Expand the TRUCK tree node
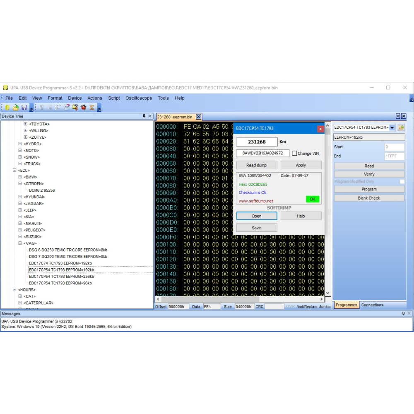This screenshot has height=414, width=414. pyautogui.click(x=20, y=164)
